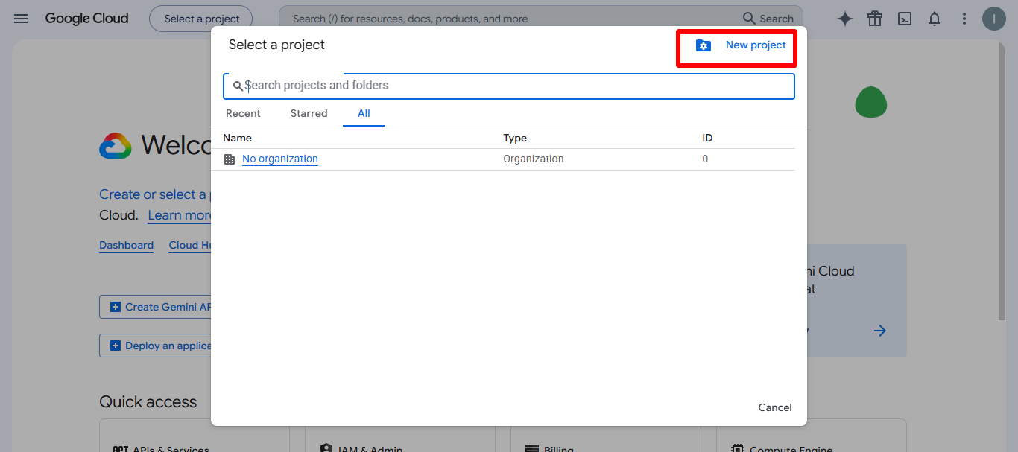Click the magnifier icon in project search
Viewport: 1018px width, 452px height.
238,86
